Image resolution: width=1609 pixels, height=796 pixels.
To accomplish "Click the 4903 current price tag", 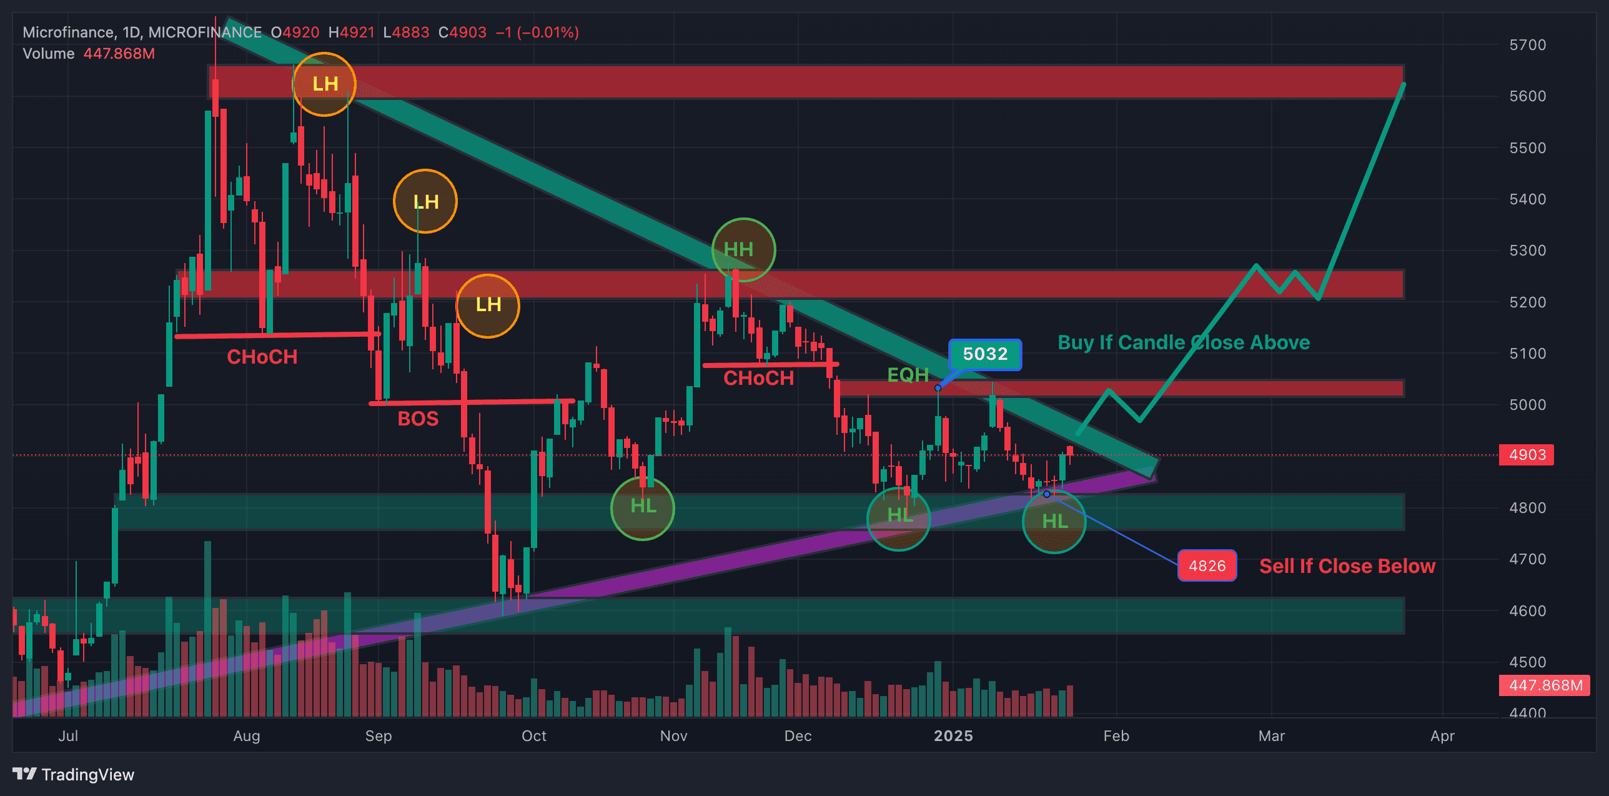I will point(1527,455).
